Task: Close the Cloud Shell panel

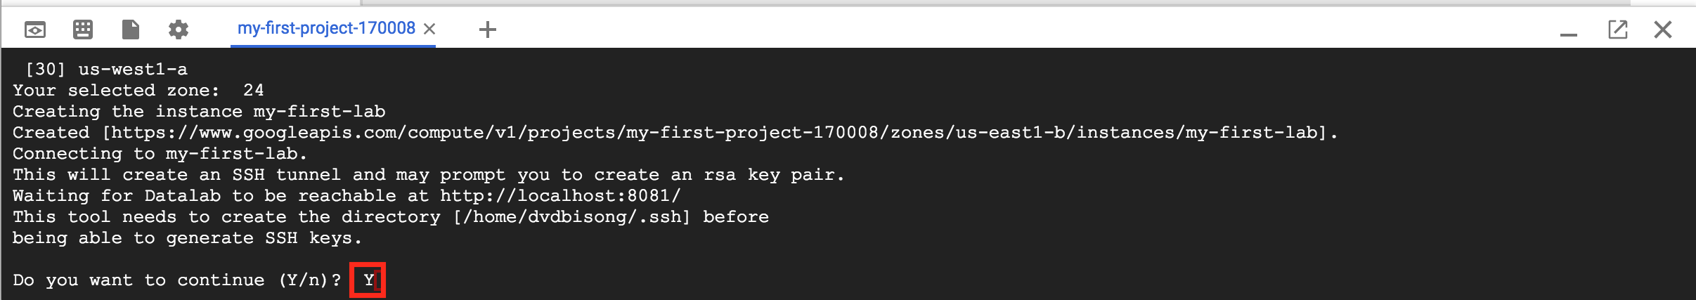Action: pyautogui.click(x=1663, y=30)
